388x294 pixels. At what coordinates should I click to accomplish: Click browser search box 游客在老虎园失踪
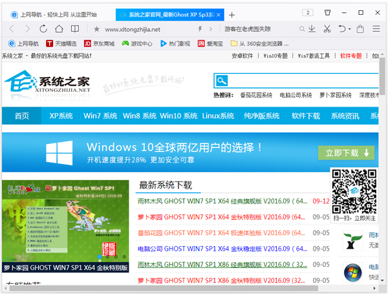coord(248,29)
